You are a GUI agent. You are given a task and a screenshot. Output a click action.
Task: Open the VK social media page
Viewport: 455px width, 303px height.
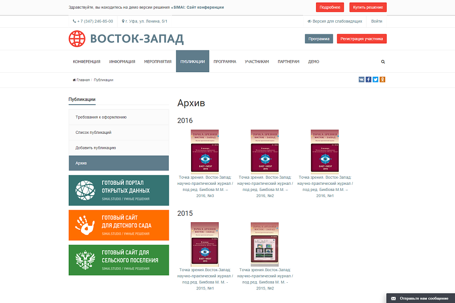[361, 79]
